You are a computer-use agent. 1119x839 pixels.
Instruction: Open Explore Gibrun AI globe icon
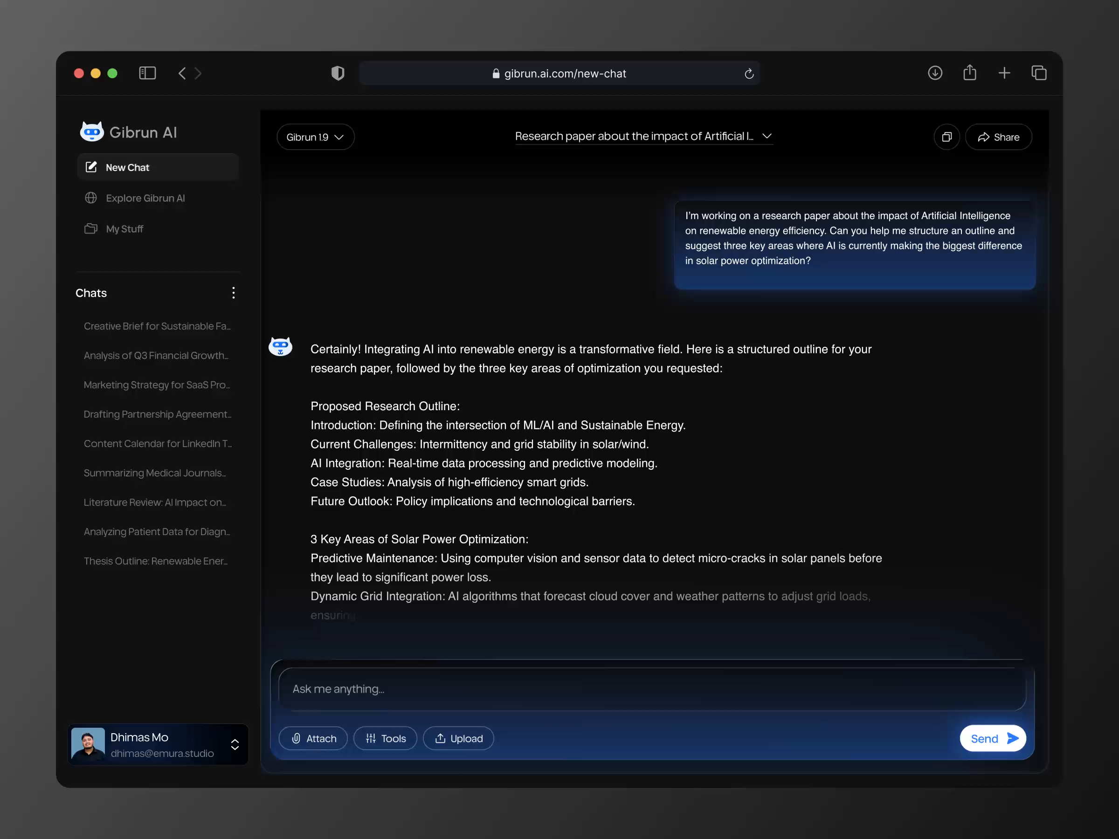(x=91, y=198)
